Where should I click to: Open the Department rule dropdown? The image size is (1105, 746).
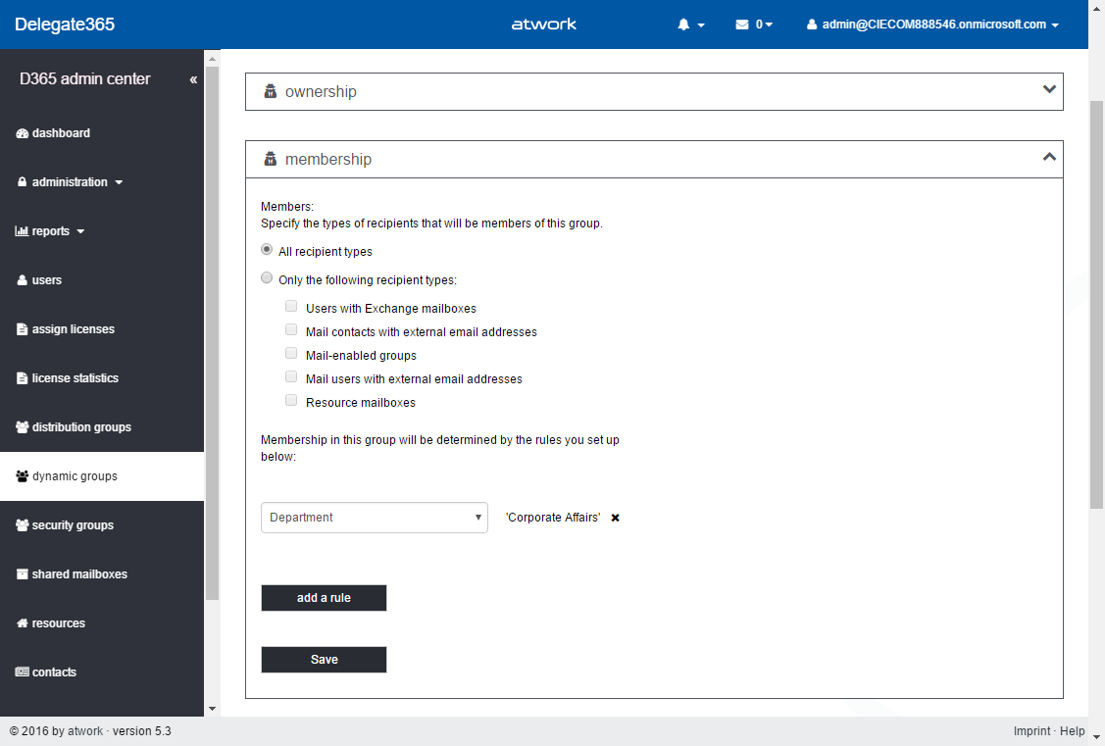(374, 518)
